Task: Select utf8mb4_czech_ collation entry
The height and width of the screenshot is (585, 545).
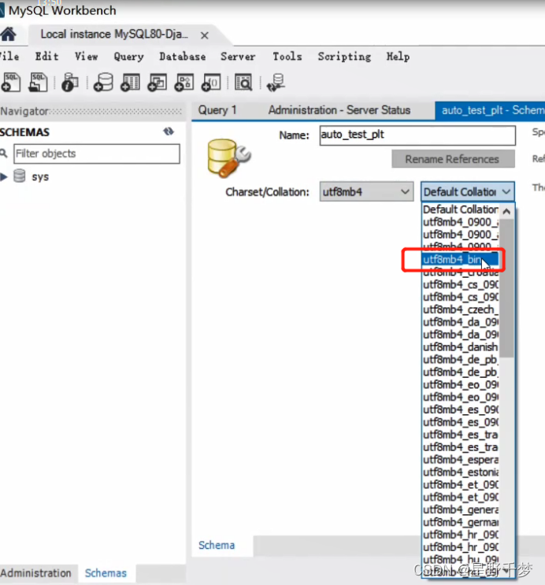Action: 460,309
